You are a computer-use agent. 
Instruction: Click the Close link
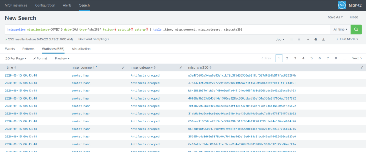(x=354, y=17)
